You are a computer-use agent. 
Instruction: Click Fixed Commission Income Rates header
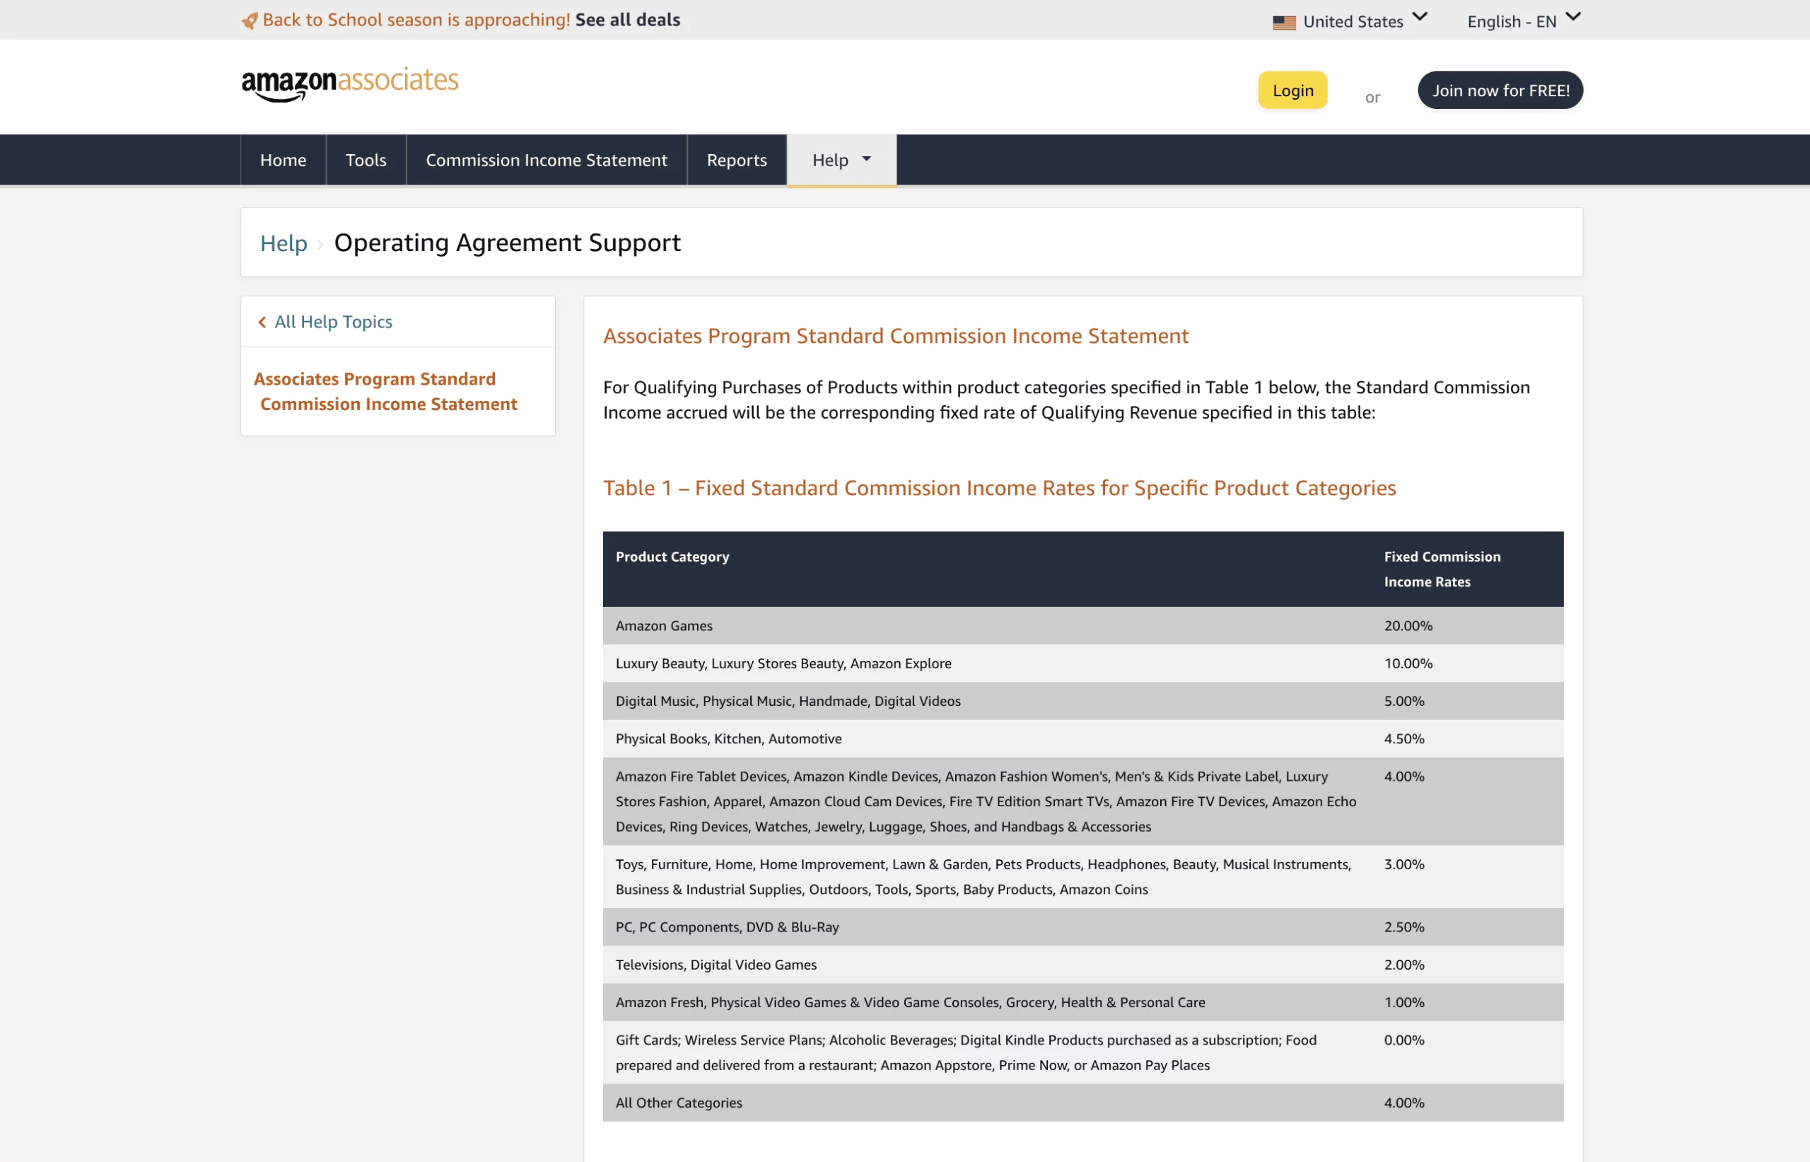pyautogui.click(x=1442, y=569)
